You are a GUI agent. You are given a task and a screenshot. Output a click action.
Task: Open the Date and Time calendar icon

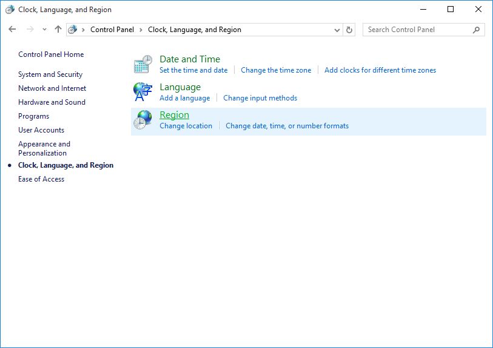click(x=143, y=64)
